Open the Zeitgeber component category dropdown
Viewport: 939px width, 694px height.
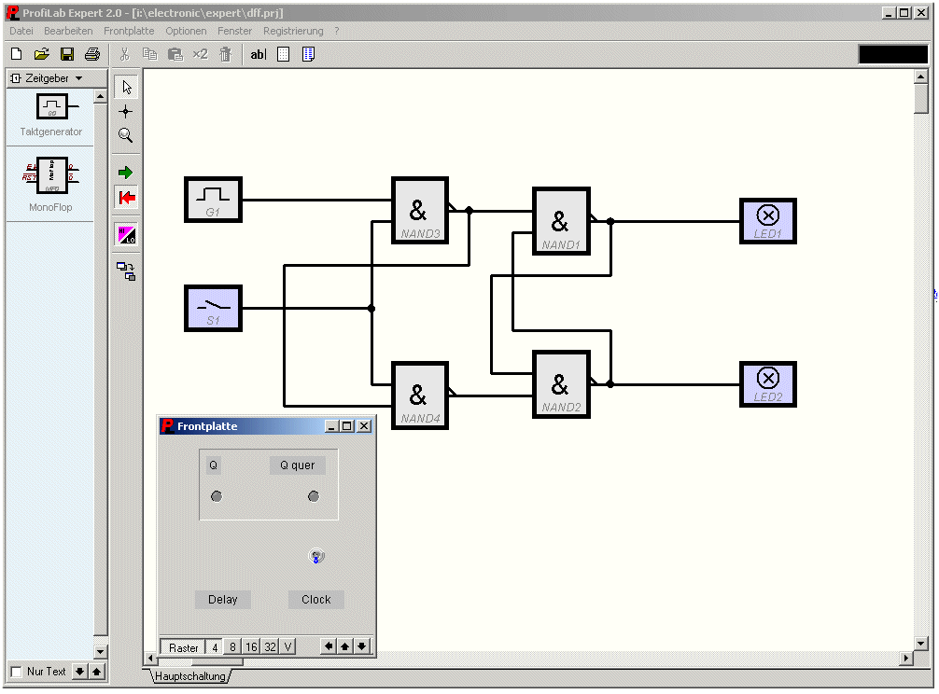(56, 78)
